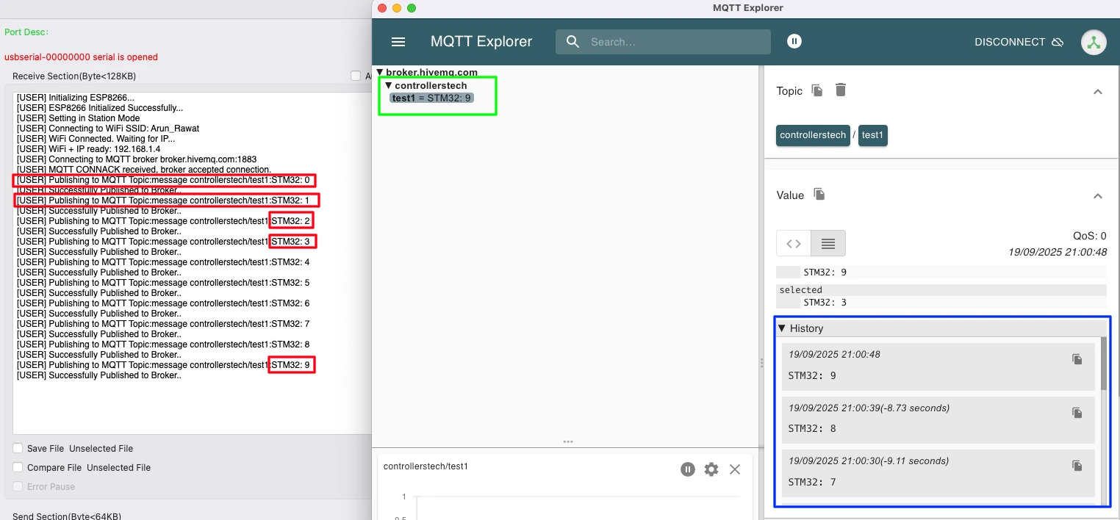Switch value view to raw text mode
Viewport: 1120px width, 520px height.
pyautogui.click(x=828, y=243)
